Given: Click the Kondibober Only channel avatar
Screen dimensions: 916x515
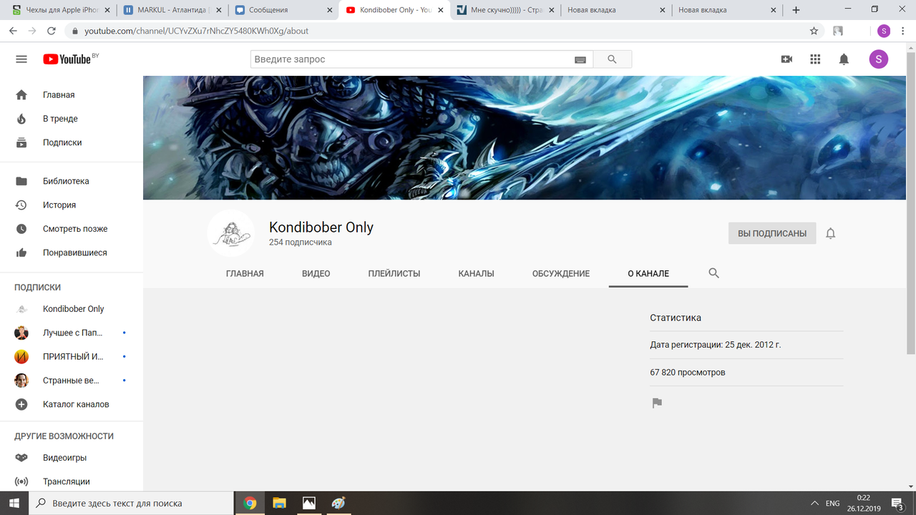Looking at the screenshot, I should [230, 233].
